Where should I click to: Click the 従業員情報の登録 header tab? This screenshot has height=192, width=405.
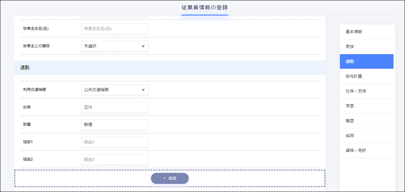coord(205,8)
